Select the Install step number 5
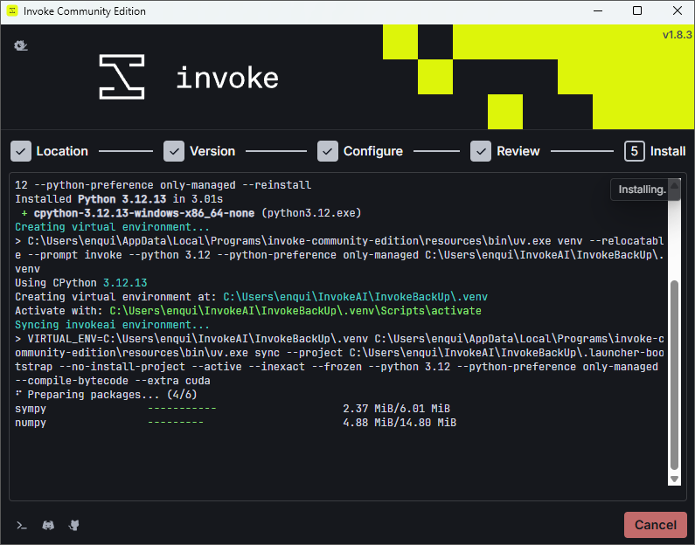Image resolution: width=695 pixels, height=545 pixels. point(635,151)
